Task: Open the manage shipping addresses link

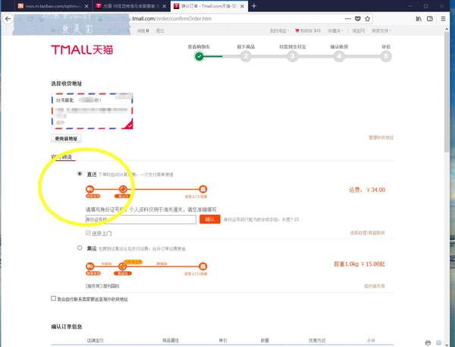Action: coord(381,137)
